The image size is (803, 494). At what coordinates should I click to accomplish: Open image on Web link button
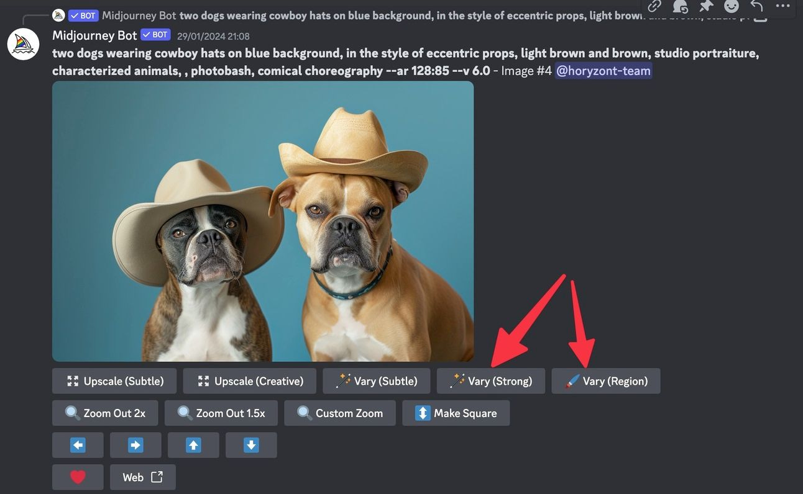click(143, 477)
